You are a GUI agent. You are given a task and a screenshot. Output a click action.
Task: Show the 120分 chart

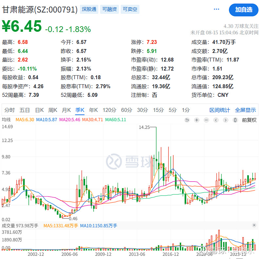coord(109,110)
